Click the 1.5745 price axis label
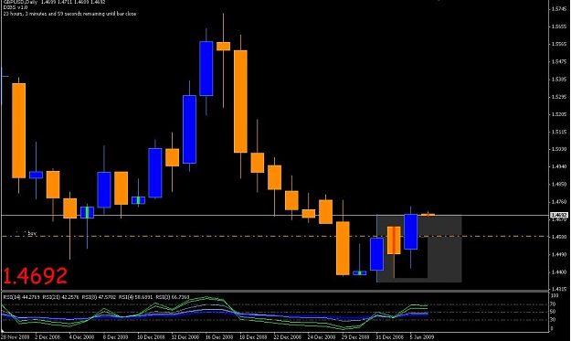571x341 pixels. (x=559, y=9)
